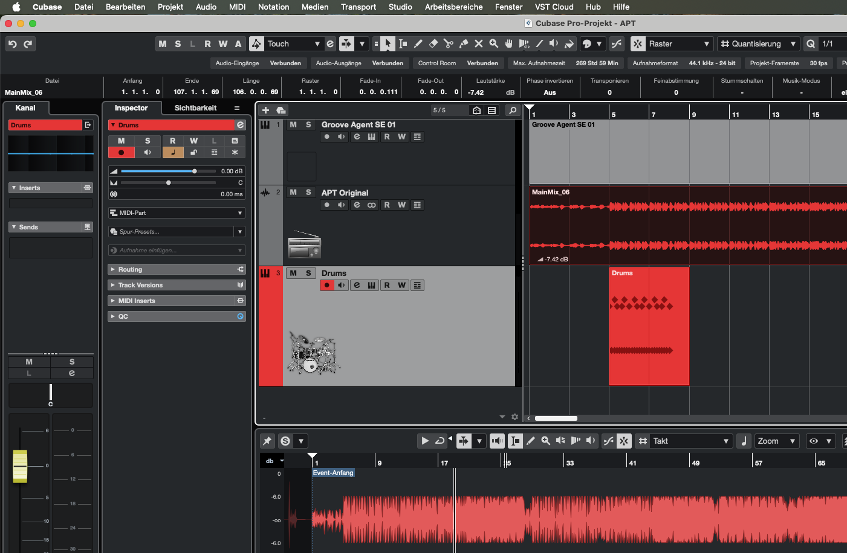Image resolution: width=847 pixels, height=553 pixels.
Task: Enable Read automation on the Drums track
Action: pos(387,285)
